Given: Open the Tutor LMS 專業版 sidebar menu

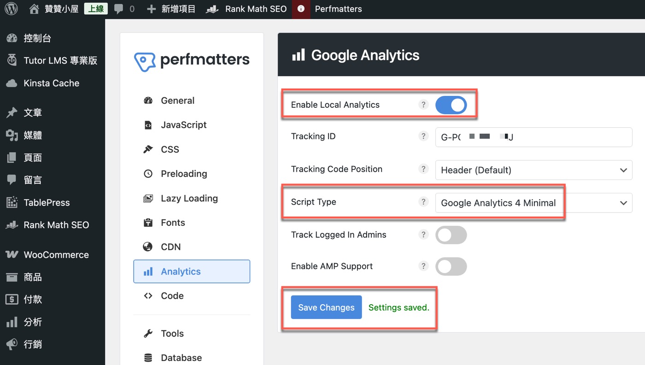Looking at the screenshot, I should [x=53, y=60].
